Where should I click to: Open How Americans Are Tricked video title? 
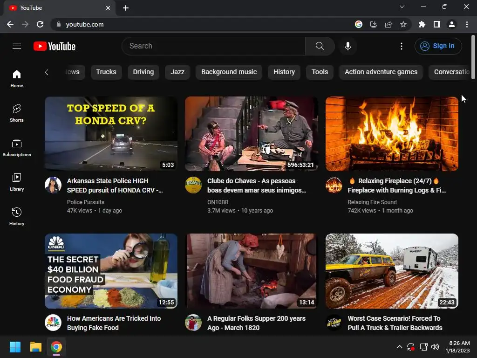point(114,323)
